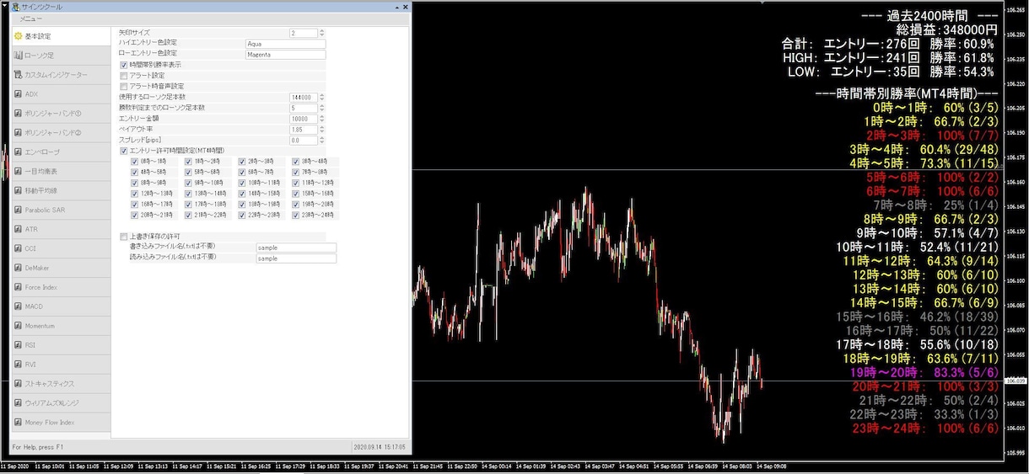Uncheck the 10時～11時 entry hour
1029x474 pixels.
[242, 183]
